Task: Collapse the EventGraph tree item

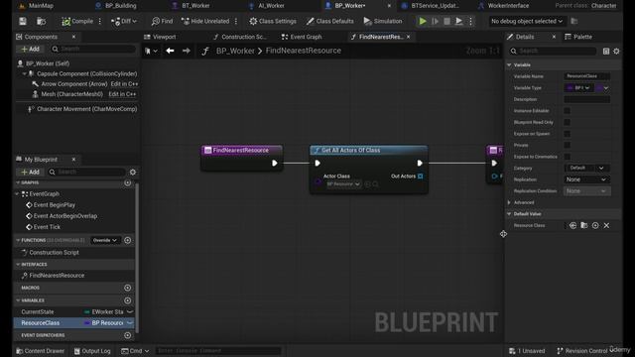Action: [x=18, y=194]
